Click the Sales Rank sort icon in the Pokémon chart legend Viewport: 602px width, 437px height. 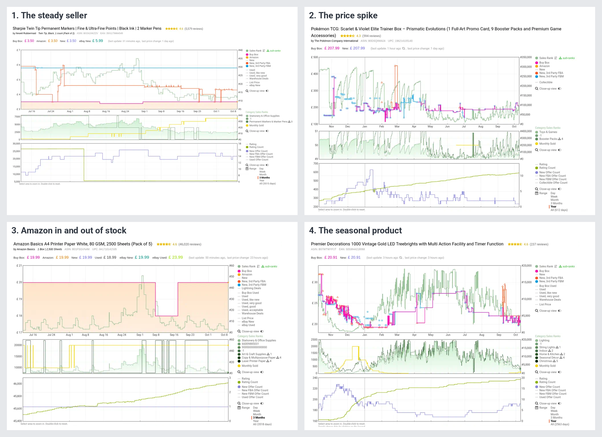pos(556,58)
